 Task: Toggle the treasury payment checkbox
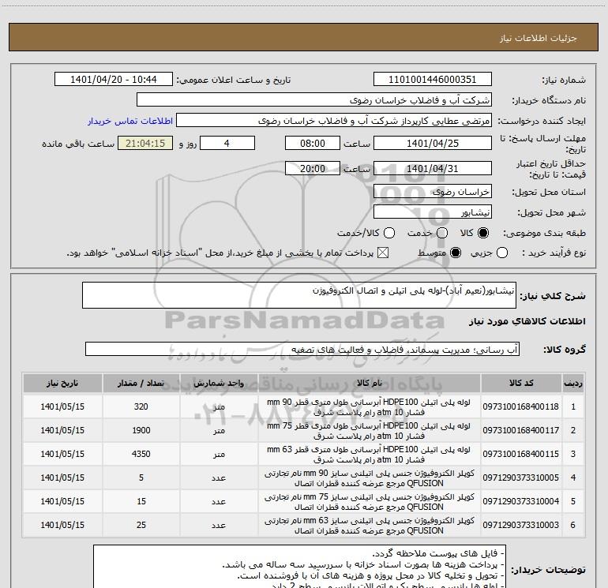point(383,253)
